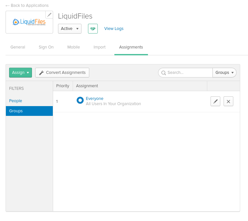Click the FILTERS heading

(16, 89)
